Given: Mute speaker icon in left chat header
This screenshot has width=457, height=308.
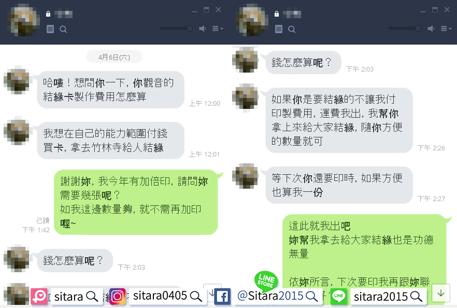Looking at the screenshot, I should (203, 29).
